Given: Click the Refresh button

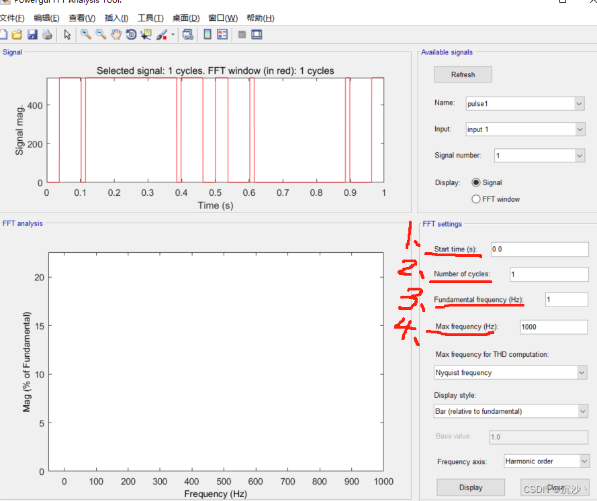Looking at the screenshot, I should 463,74.
